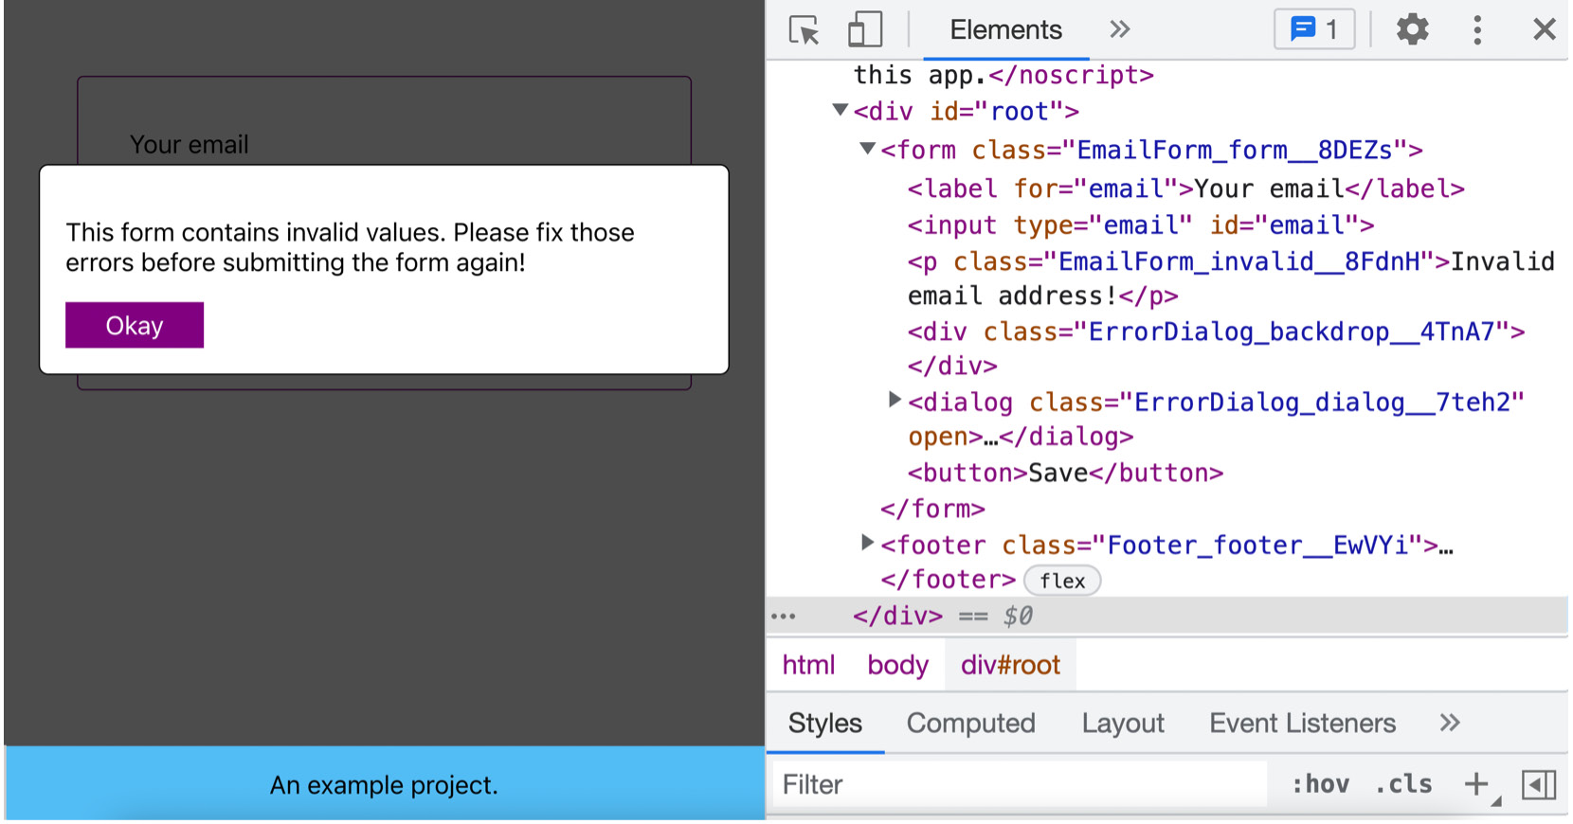Toggle the computed styles sidebar icon
This screenshot has height=824, width=1573.
point(1538,784)
